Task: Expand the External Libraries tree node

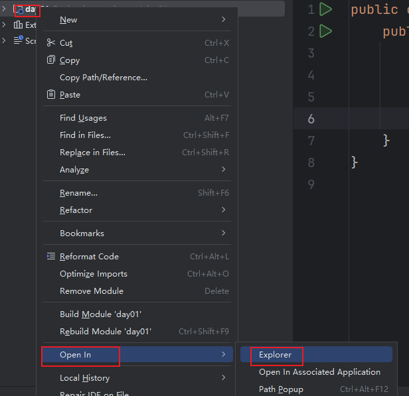Action: pos(4,25)
